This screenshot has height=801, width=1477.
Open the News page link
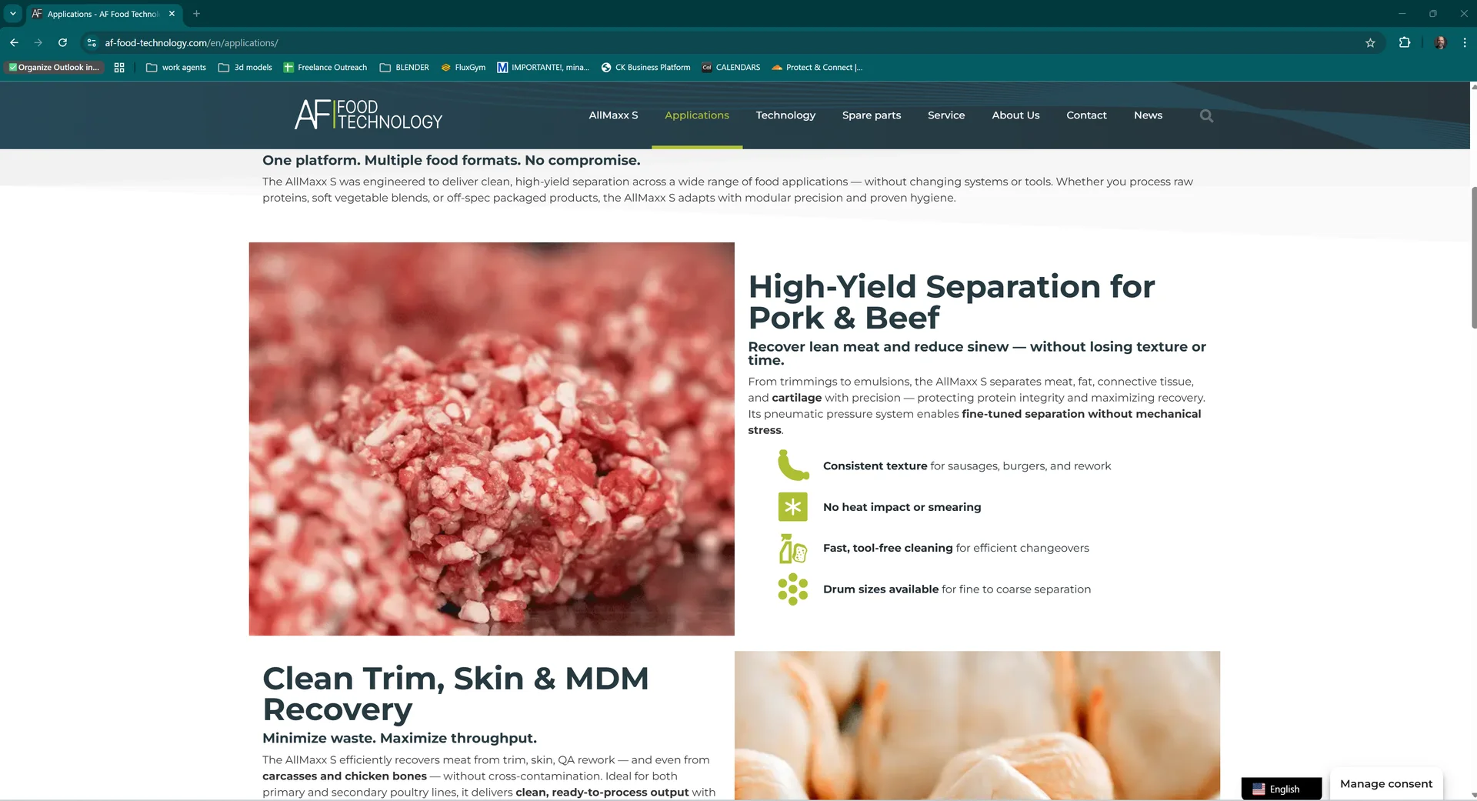coord(1148,115)
